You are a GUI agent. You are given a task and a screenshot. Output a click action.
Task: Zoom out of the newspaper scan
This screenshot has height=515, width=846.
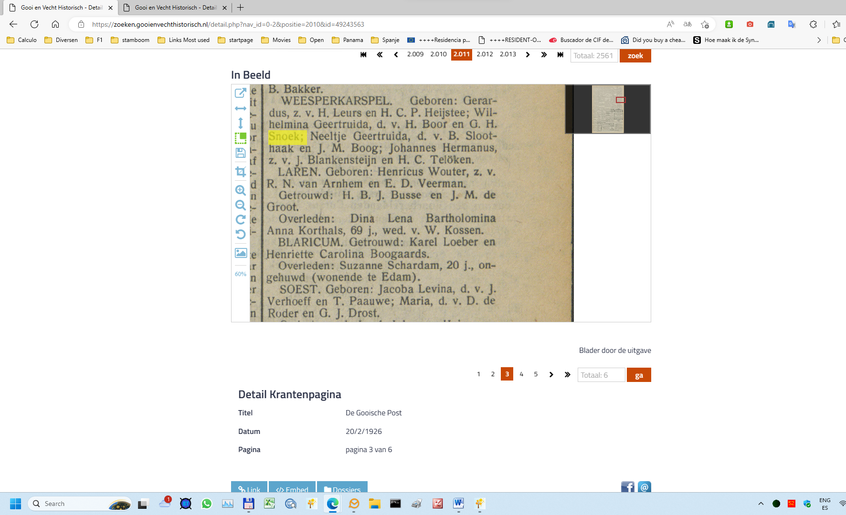pos(241,205)
